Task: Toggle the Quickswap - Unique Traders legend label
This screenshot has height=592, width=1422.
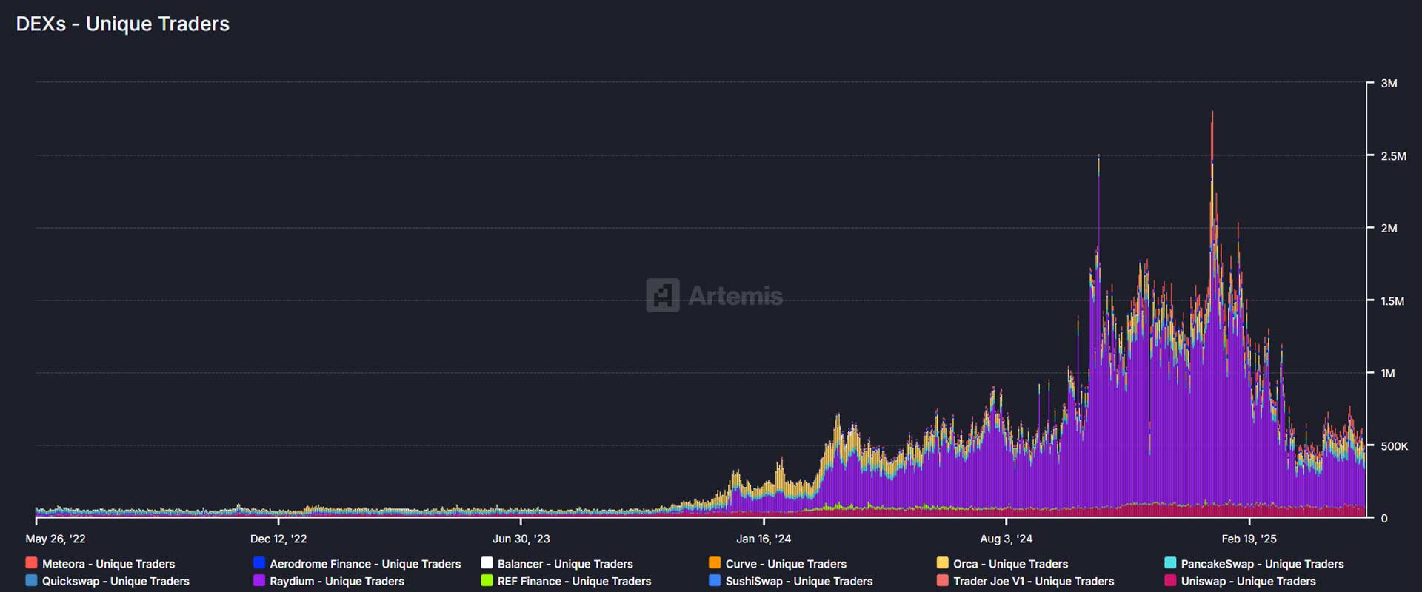Action: click(116, 582)
